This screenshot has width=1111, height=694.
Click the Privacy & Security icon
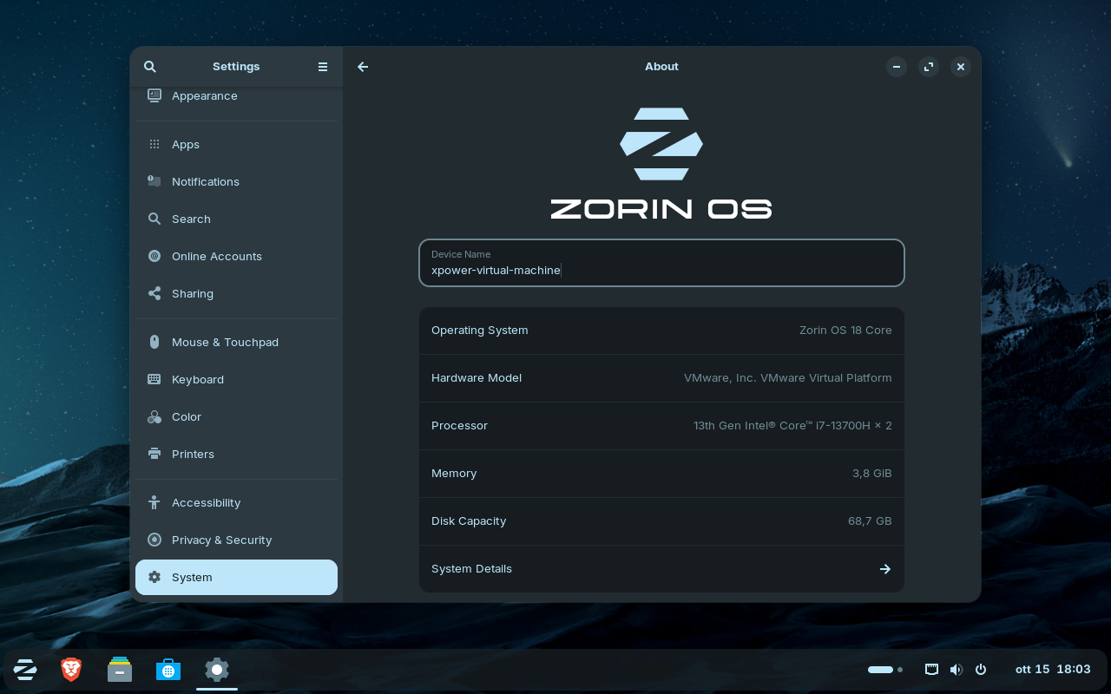(x=154, y=540)
